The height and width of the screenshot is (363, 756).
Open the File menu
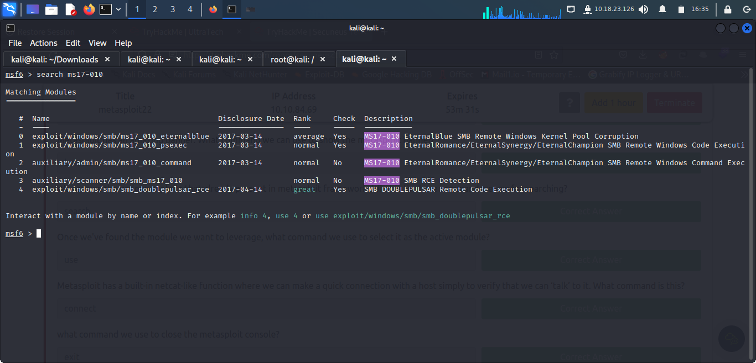point(15,43)
